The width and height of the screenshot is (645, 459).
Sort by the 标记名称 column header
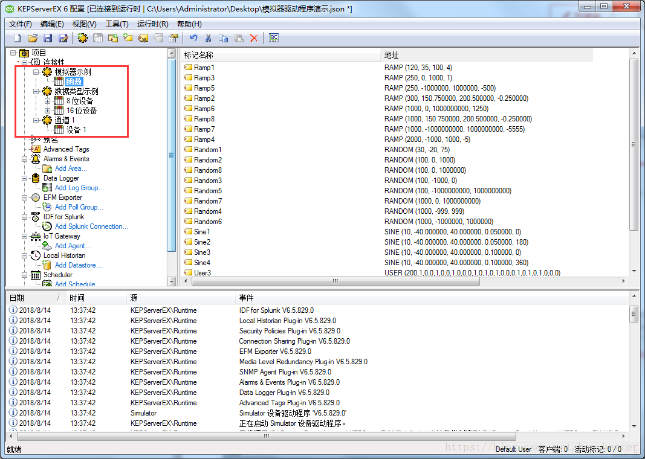[x=281, y=55]
